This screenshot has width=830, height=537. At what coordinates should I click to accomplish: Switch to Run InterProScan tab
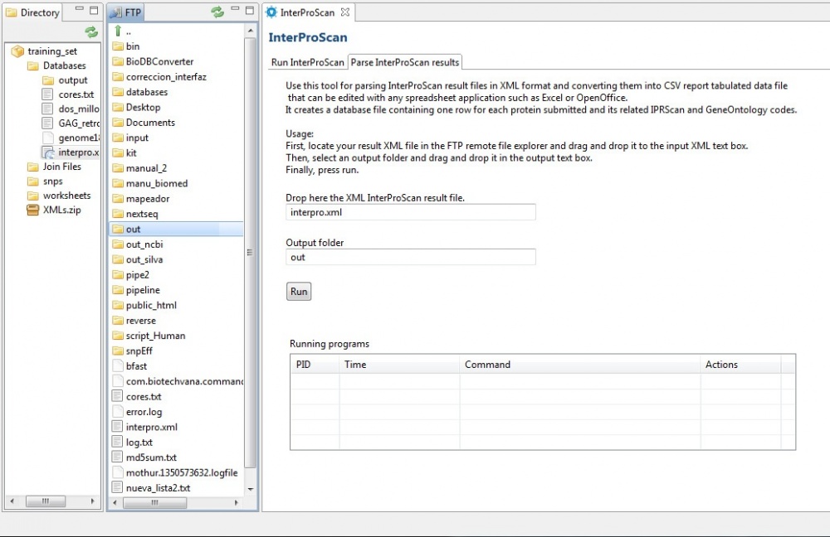[307, 63]
